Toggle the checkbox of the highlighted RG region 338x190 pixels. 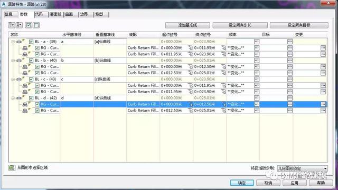(x=37, y=104)
